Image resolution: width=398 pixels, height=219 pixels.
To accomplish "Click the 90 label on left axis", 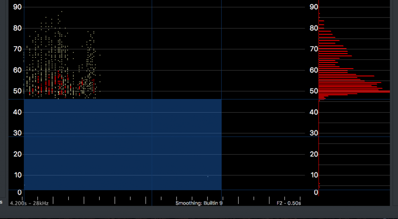I will pos(17,7).
